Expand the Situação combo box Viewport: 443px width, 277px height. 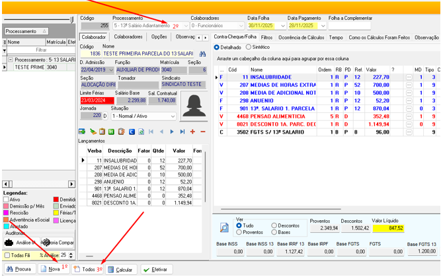[174, 116]
